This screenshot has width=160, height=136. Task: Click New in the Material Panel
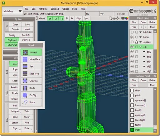(x=134, y=80)
